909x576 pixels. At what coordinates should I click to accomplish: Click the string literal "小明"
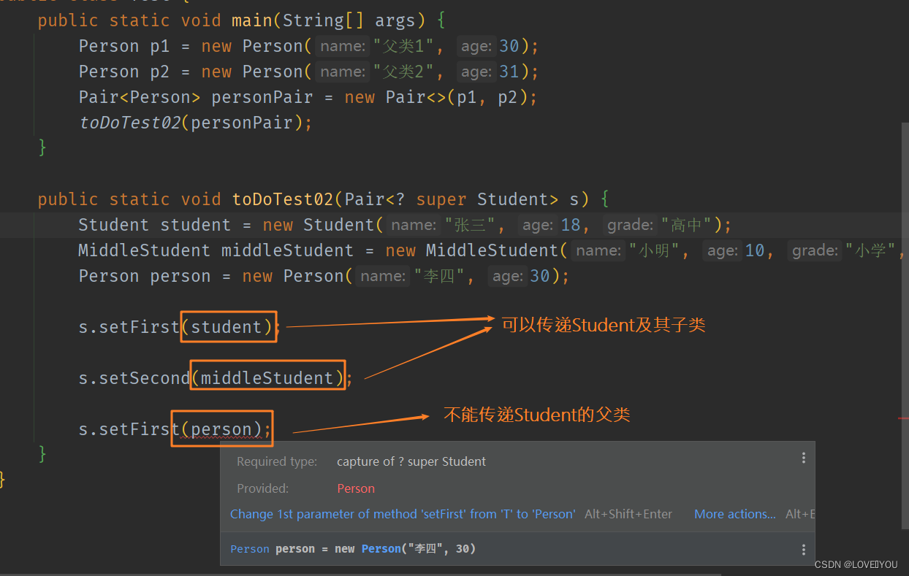click(x=654, y=251)
